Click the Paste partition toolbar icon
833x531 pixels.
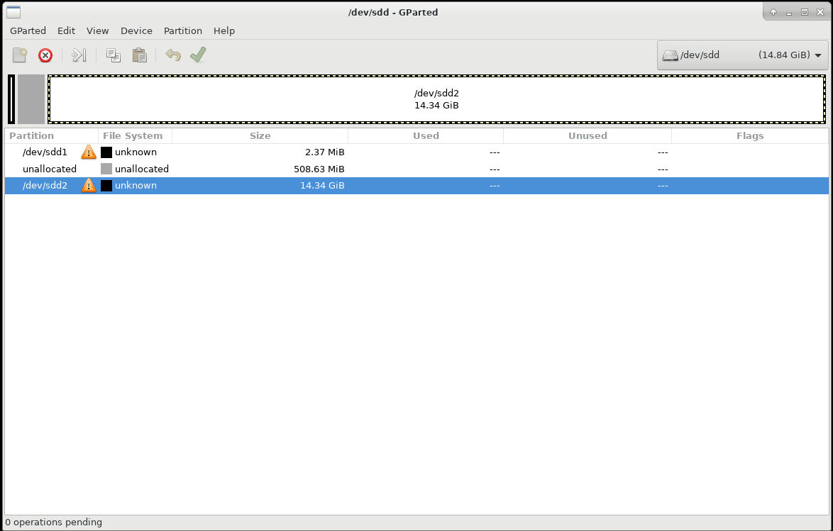click(x=139, y=55)
